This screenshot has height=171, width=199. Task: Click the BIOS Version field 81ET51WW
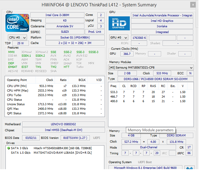75,138
